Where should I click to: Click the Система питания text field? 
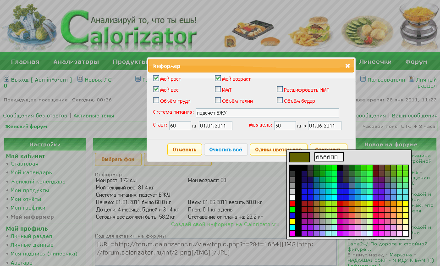point(267,113)
